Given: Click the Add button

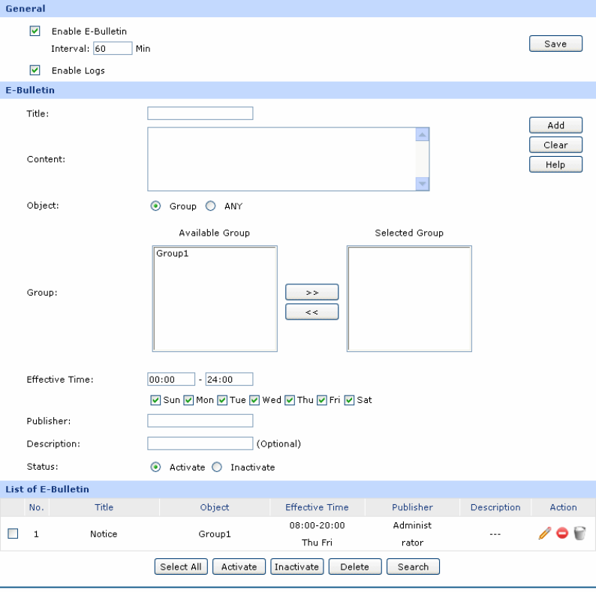Looking at the screenshot, I should [x=555, y=125].
